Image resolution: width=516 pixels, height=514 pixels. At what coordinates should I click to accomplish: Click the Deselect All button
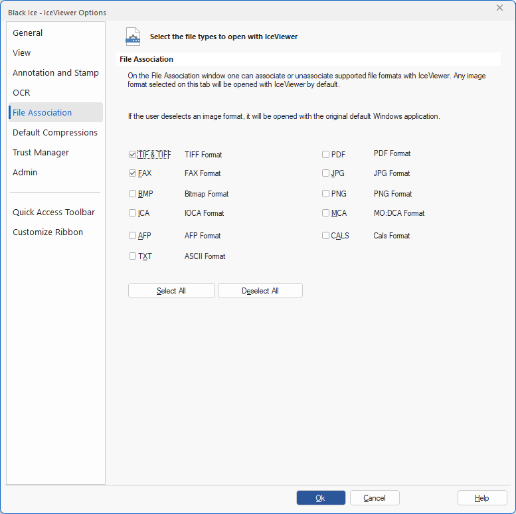(260, 291)
